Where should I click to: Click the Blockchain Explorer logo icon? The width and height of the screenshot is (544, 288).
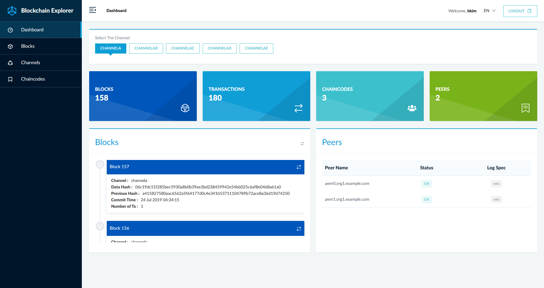[12, 11]
